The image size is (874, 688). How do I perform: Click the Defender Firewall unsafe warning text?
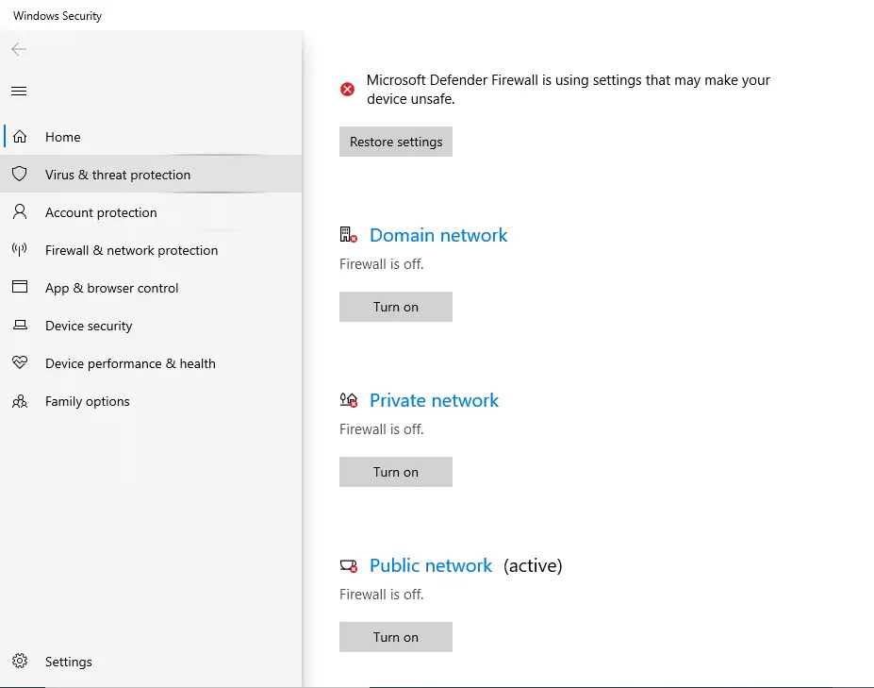[568, 90]
